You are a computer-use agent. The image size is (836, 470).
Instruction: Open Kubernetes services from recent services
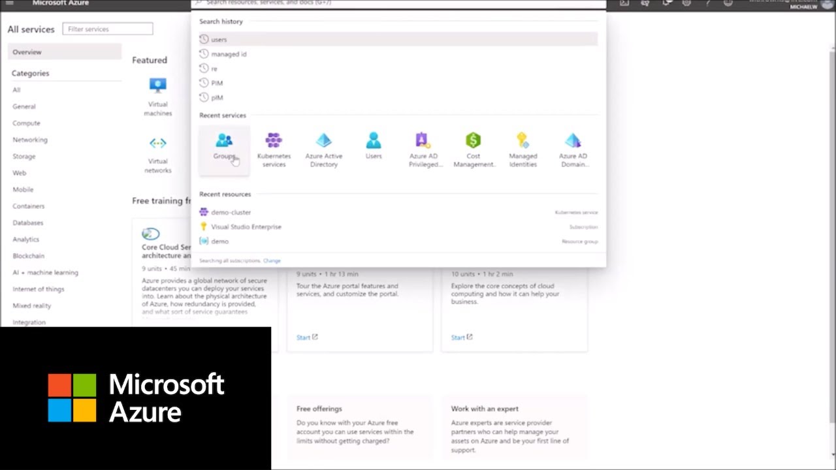click(274, 151)
